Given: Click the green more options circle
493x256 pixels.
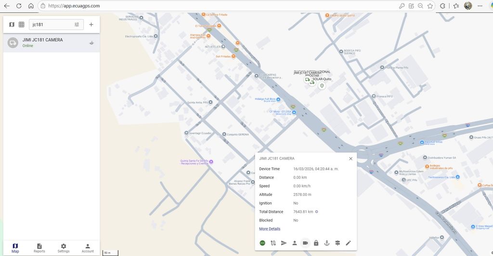Looking at the screenshot, I should click(262, 243).
